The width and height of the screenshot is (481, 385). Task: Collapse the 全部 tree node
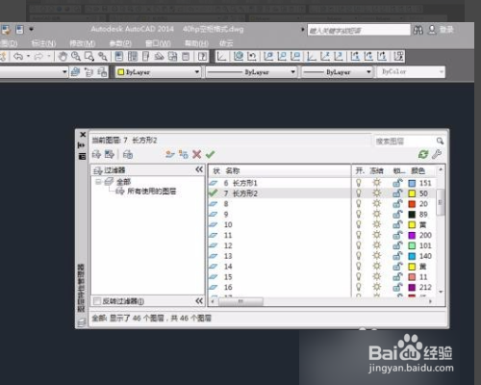(98, 182)
